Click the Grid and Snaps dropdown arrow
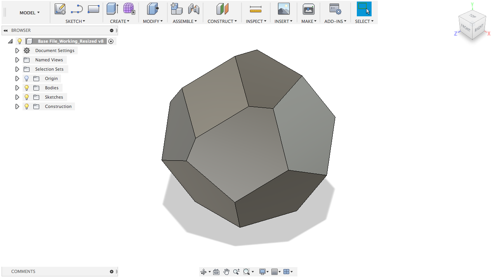 tap(280, 272)
